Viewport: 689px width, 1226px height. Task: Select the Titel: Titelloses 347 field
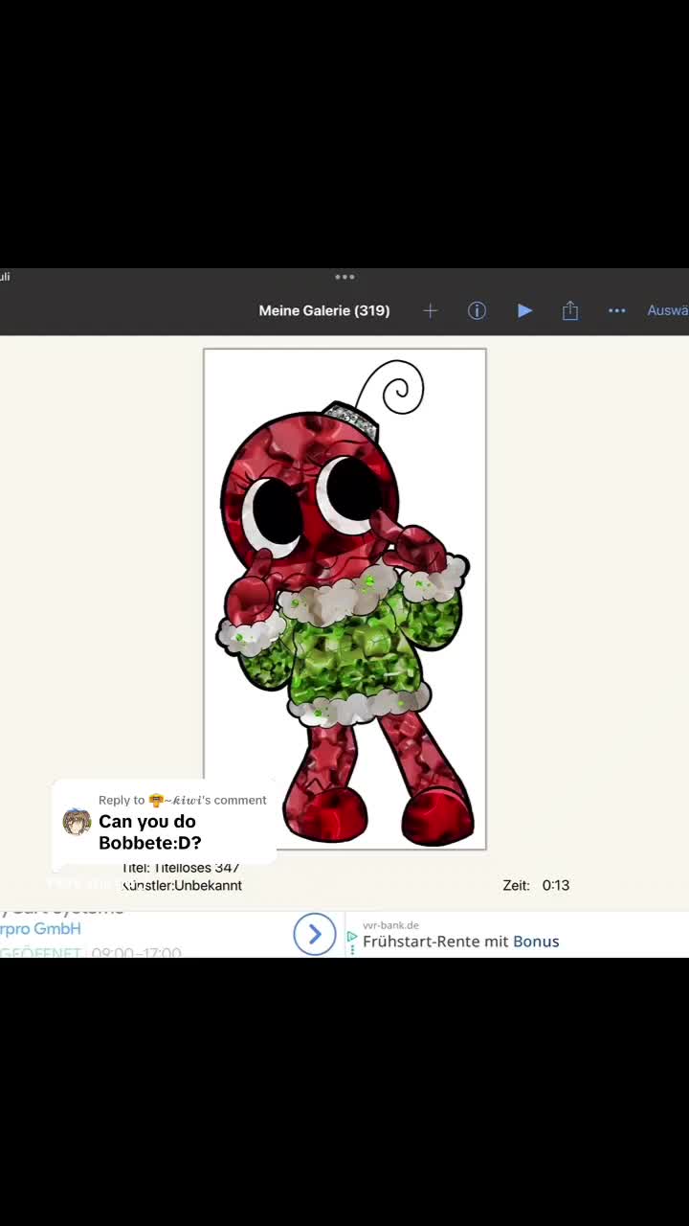(180, 868)
